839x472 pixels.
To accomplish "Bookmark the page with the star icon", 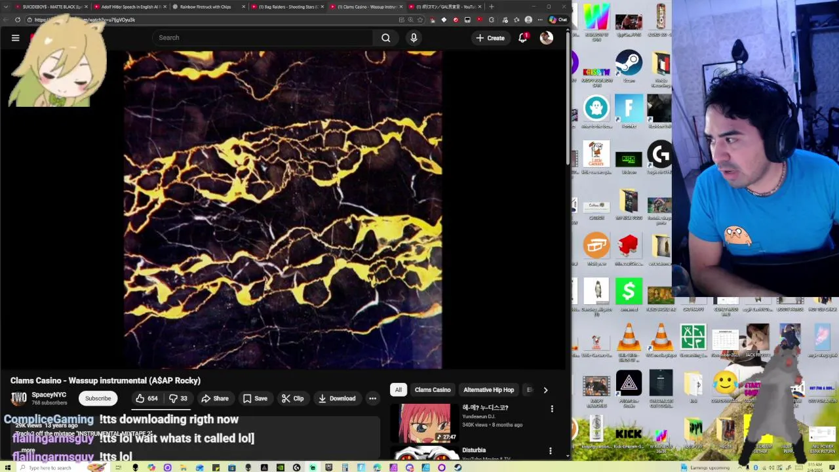I will point(420,20).
